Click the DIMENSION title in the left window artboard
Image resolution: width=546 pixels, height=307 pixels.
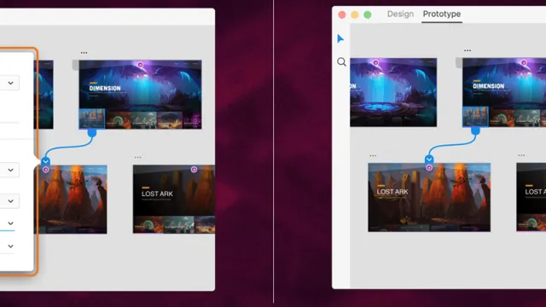(105, 89)
